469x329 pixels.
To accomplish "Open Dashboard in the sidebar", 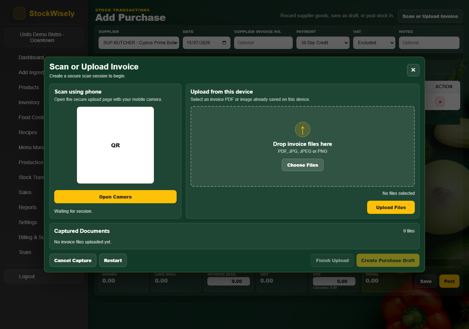I will (x=31, y=57).
